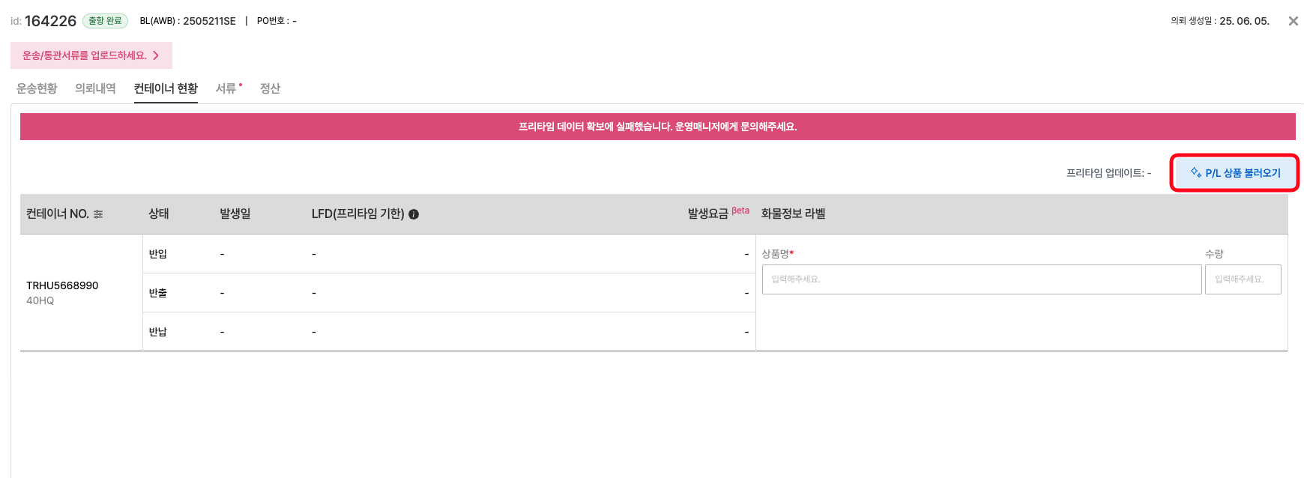Open the 운송/통관서류를 업로드하세요 upload prompt
Image resolution: width=1304 pixels, height=478 pixels.
[x=91, y=55]
